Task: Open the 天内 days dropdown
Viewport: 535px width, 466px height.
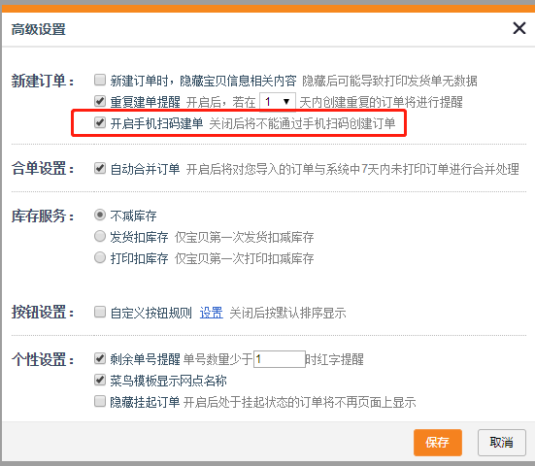Action: (278, 102)
